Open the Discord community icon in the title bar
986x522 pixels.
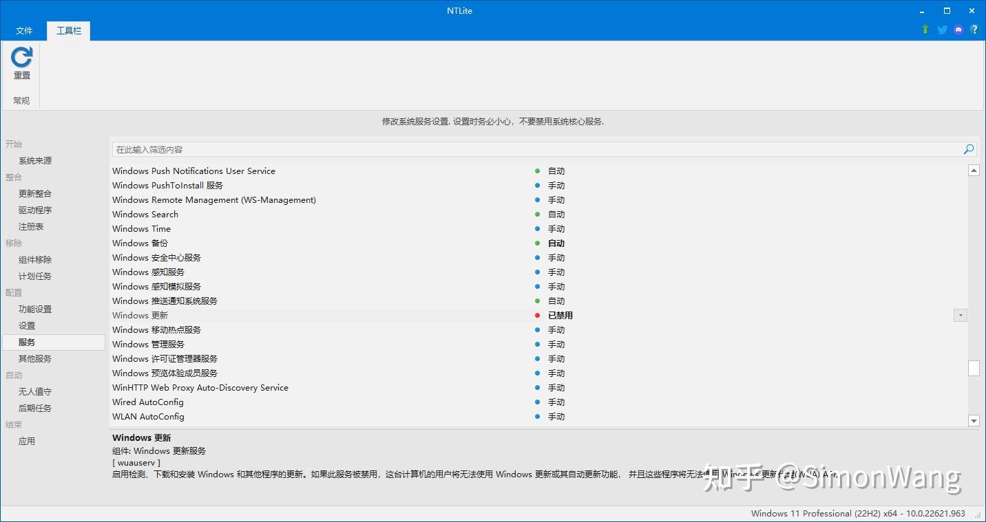pos(958,30)
